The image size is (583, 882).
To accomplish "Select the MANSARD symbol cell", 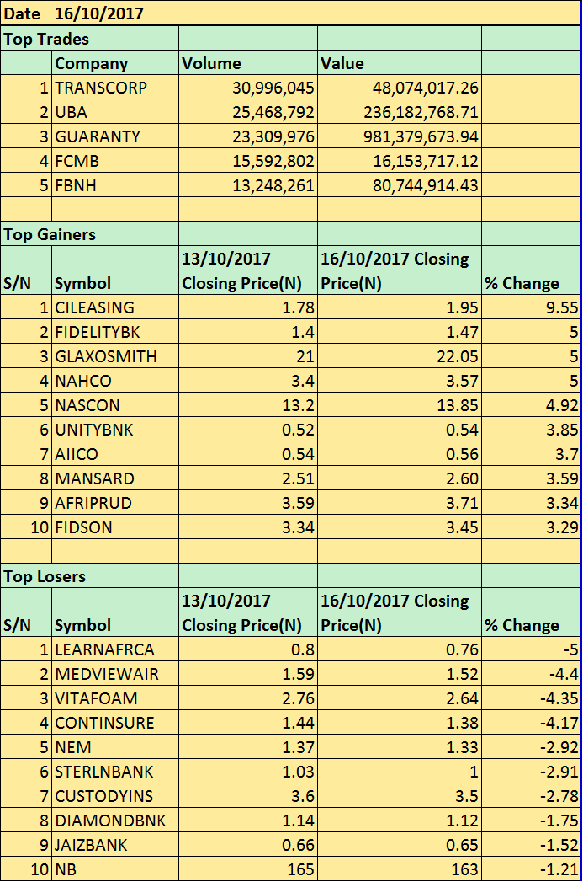I will 115,478.
